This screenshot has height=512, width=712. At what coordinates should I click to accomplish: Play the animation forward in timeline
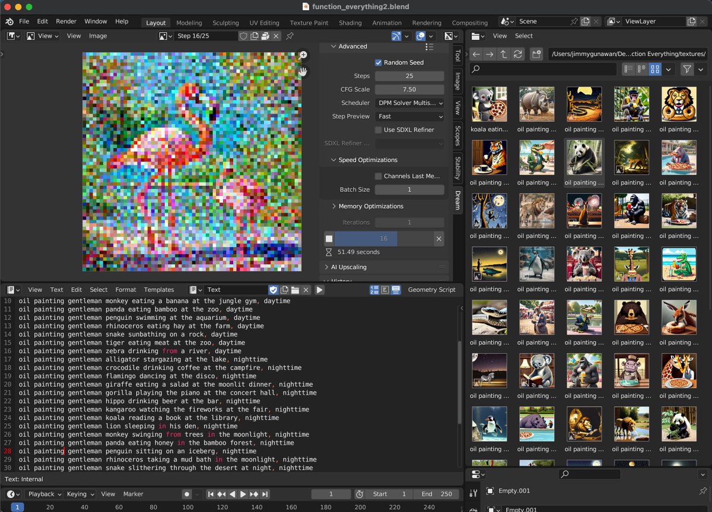[243, 494]
